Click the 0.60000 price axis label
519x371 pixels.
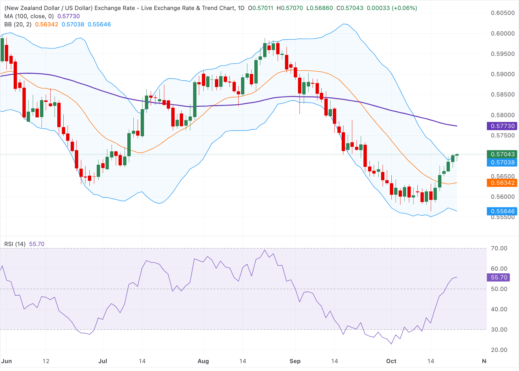(503, 33)
